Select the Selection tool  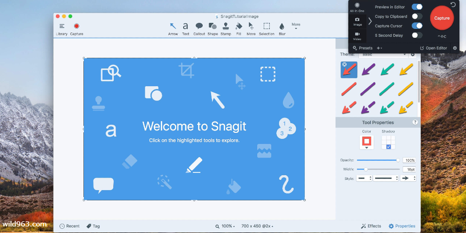[x=267, y=29]
